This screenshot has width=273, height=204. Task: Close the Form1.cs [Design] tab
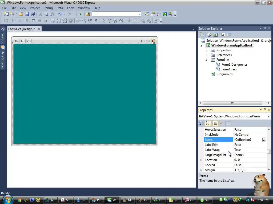[39, 29]
